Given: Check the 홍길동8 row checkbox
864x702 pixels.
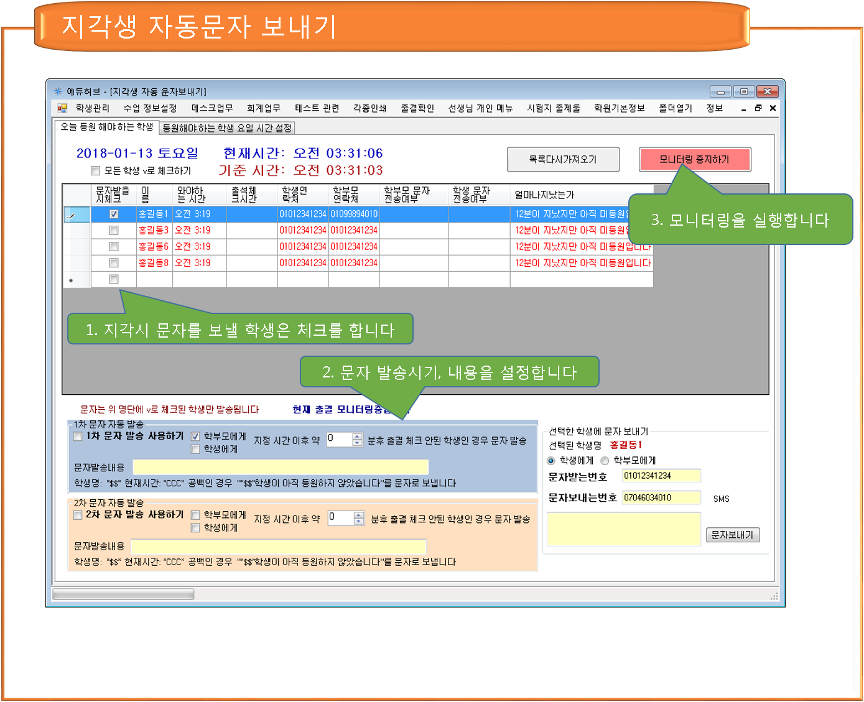Looking at the screenshot, I should (x=114, y=263).
